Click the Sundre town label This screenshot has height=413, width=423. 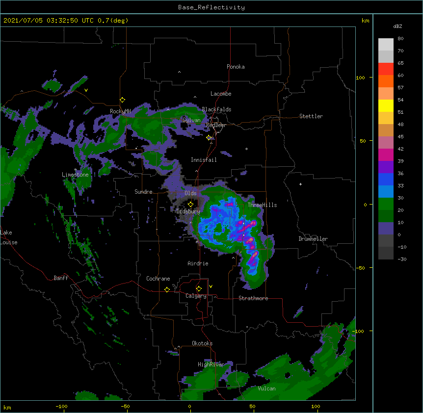tap(143, 192)
